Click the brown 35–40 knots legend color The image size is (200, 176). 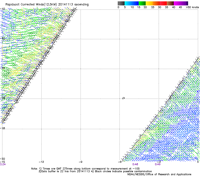(170, 3)
